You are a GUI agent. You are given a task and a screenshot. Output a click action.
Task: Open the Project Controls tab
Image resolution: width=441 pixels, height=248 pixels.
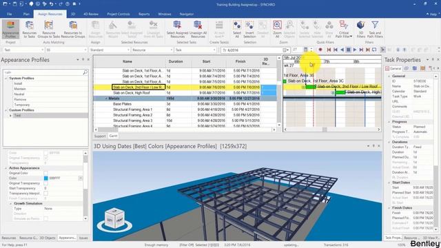[x=119, y=14]
